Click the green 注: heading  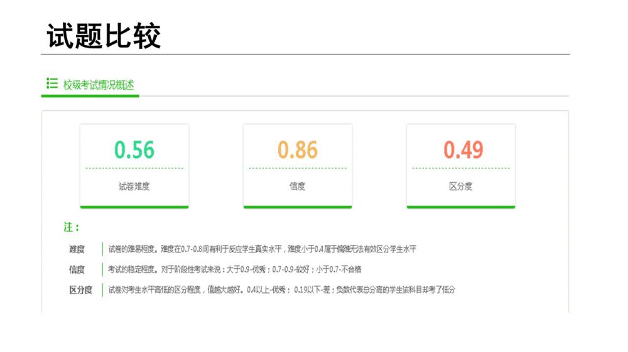72,227
